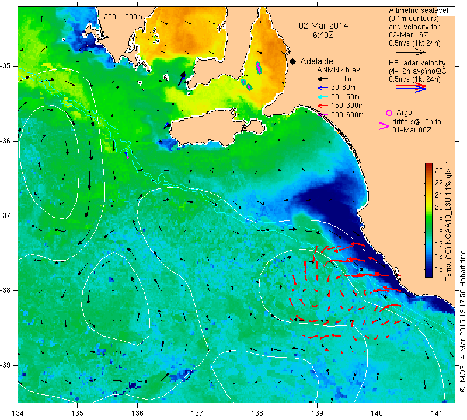Click the large blue-black mooring arrow near 137E
The image size is (467, 420).
tap(182, 78)
